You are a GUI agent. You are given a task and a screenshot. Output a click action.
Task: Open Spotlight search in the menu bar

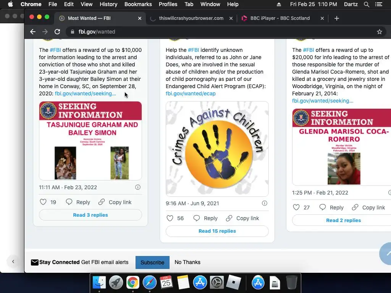(366, 4)
